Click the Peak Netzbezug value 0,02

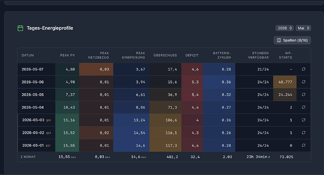click(x=104, y=133)
